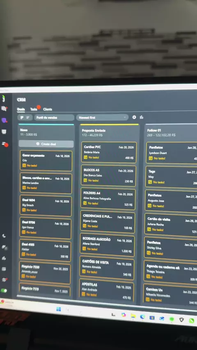Open the bar chart statistics sidebar icon
The height and width of the screenshot is (350, 197).
click(4, 258)
